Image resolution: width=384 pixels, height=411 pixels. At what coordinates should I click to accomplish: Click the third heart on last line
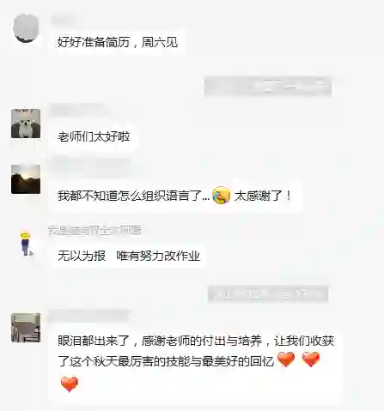tap(70, 384)
